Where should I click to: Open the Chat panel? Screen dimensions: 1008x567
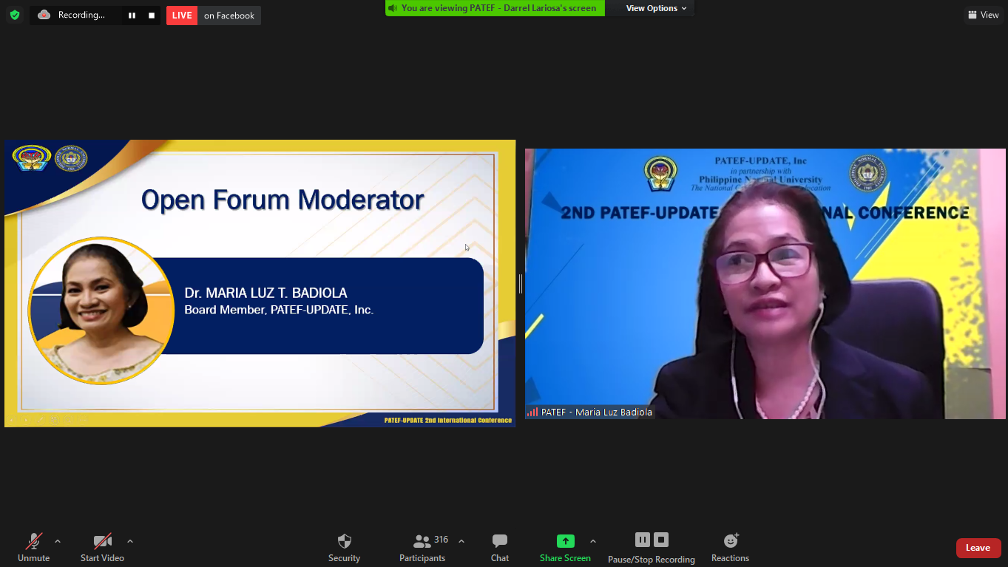tap(500, 547)
